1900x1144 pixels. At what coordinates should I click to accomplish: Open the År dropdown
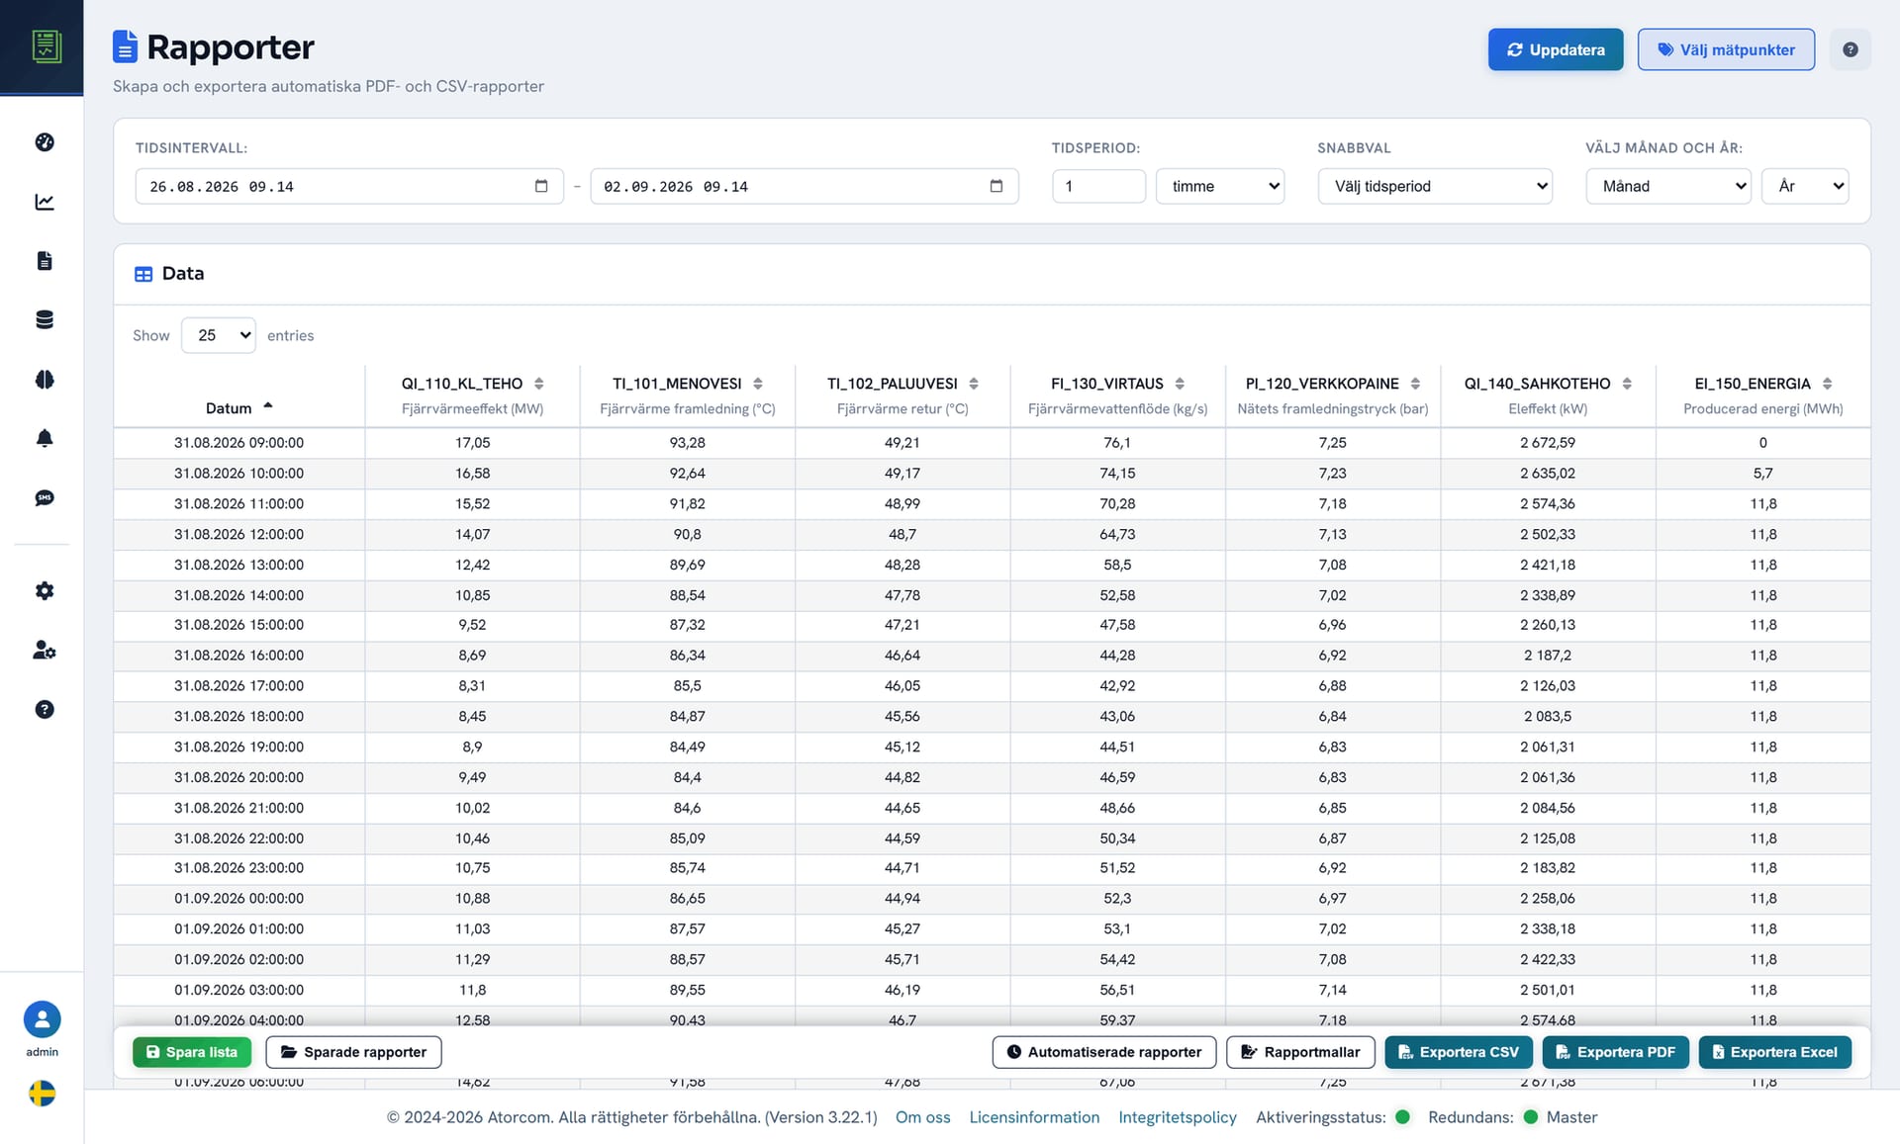pyautogui.click(x=1805, y=186)
